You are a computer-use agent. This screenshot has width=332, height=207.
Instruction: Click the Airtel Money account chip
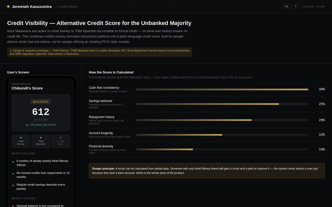point(21,141)
